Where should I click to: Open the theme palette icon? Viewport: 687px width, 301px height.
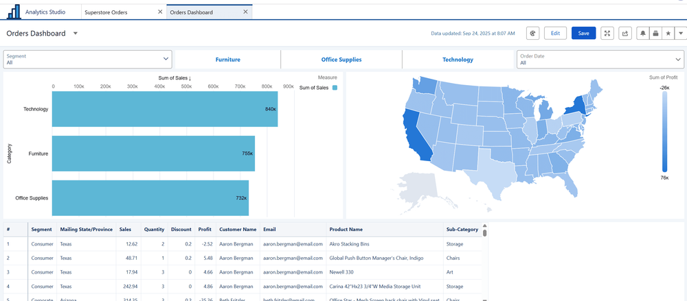[x=532, y=33]
